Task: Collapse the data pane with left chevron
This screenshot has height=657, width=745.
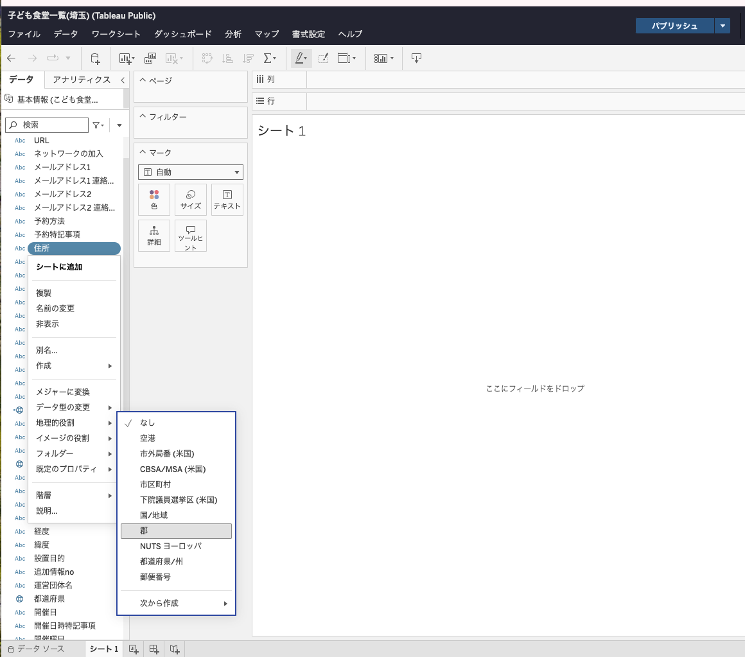Action: point(123,80)
